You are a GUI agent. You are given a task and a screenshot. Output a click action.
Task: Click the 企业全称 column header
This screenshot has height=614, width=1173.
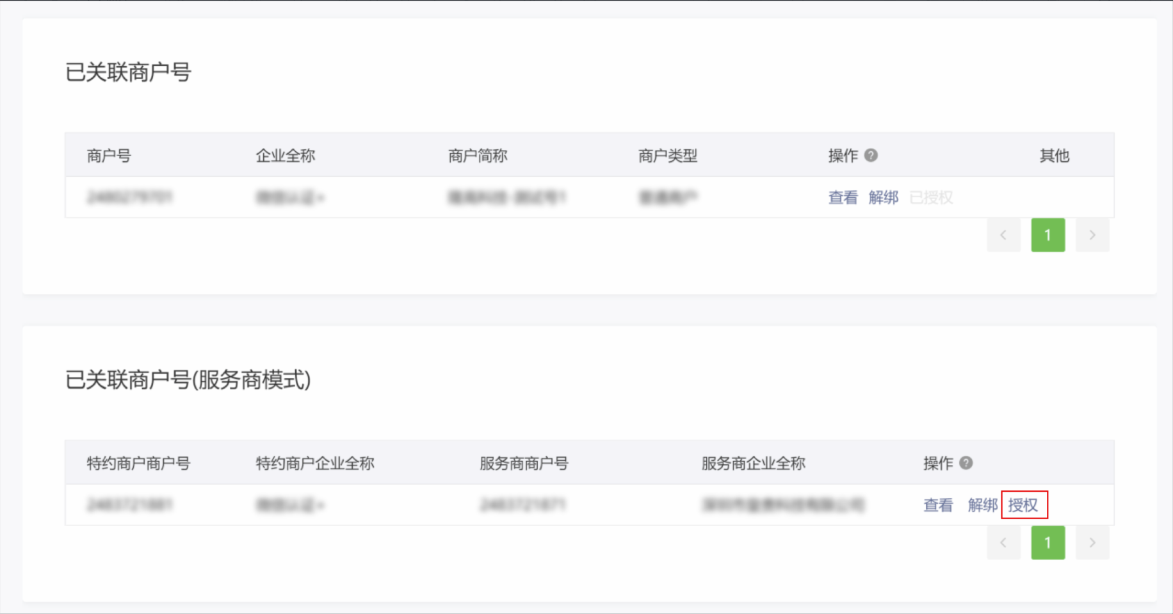[286, 156]
